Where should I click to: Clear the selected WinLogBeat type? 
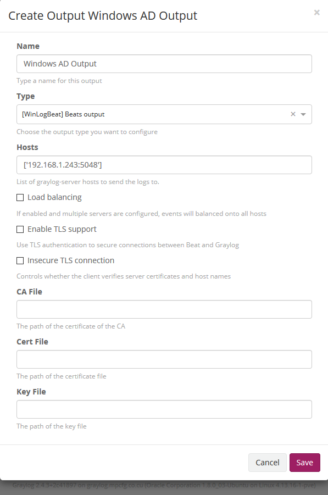point(293,114)
